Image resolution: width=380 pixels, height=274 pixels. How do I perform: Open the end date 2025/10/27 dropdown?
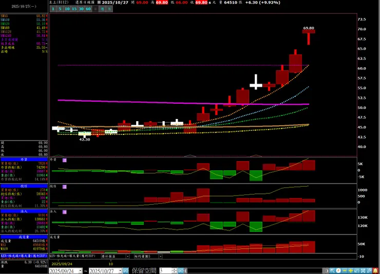tap(120, 271)
